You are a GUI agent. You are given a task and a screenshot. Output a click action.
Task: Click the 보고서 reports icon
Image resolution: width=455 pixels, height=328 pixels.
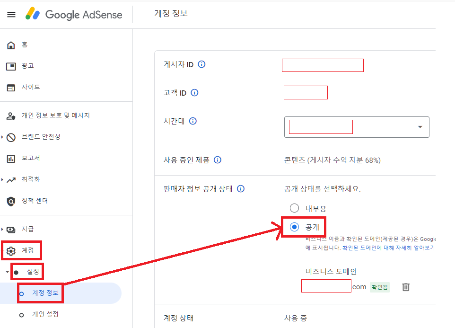[x=10, y=158]
